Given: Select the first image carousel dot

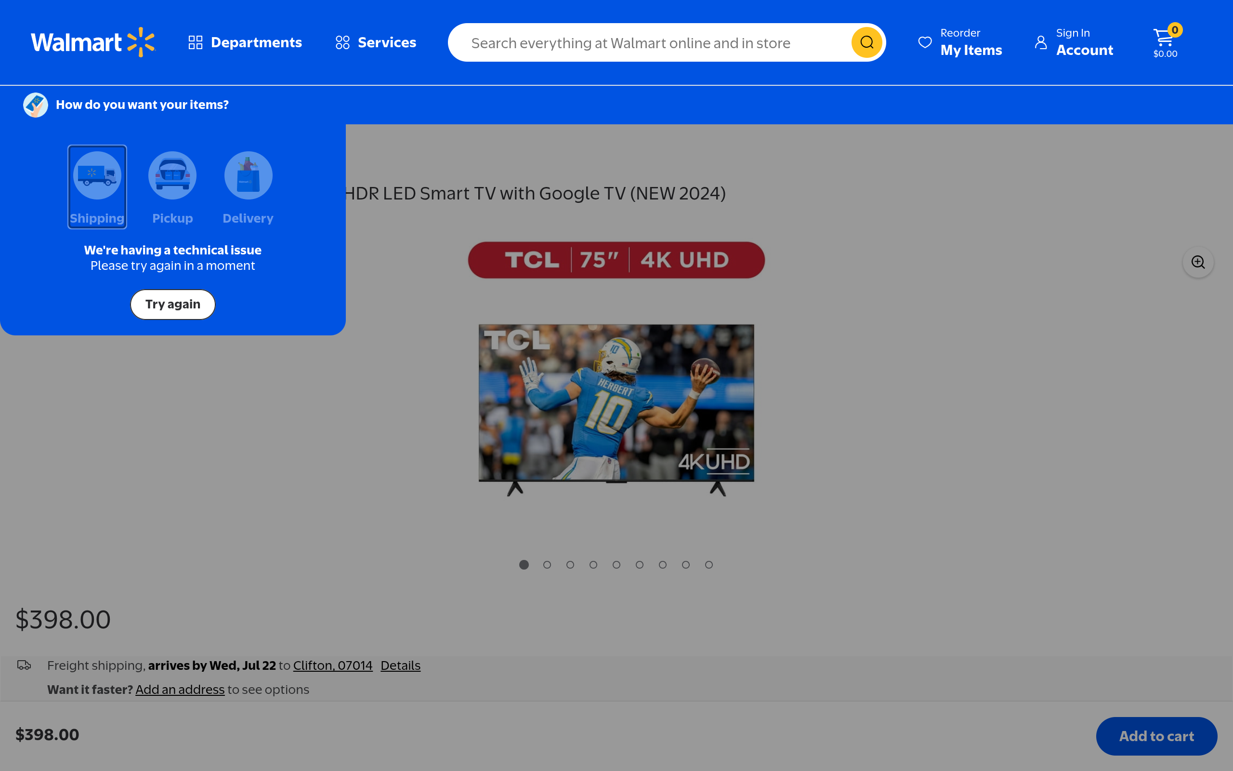Looking at the screenshot, I should point(524,564).
